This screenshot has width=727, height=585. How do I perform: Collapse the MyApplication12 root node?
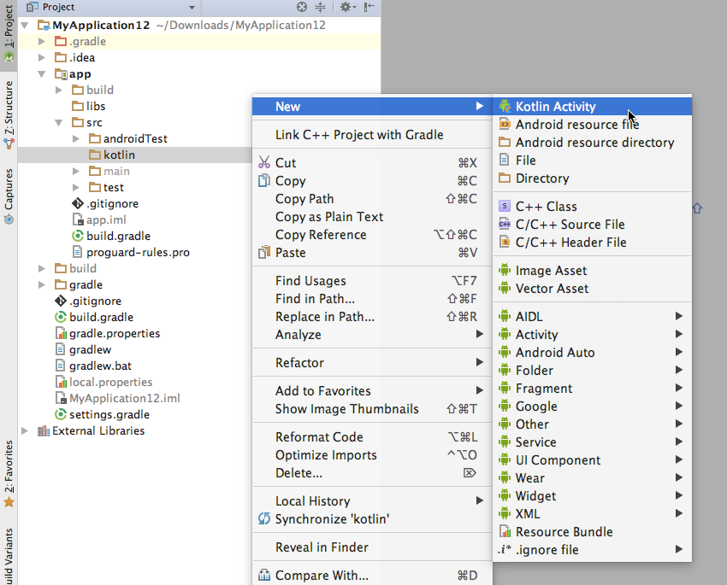tap(25, 25)
